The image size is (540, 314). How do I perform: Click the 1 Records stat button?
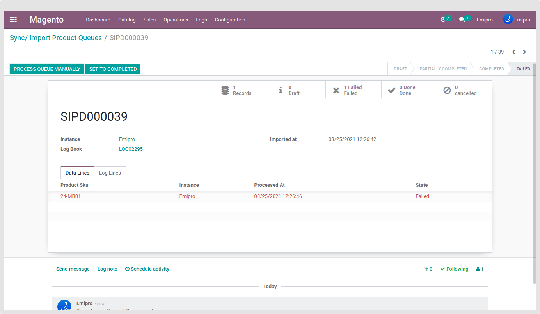[x=242, y=90]
